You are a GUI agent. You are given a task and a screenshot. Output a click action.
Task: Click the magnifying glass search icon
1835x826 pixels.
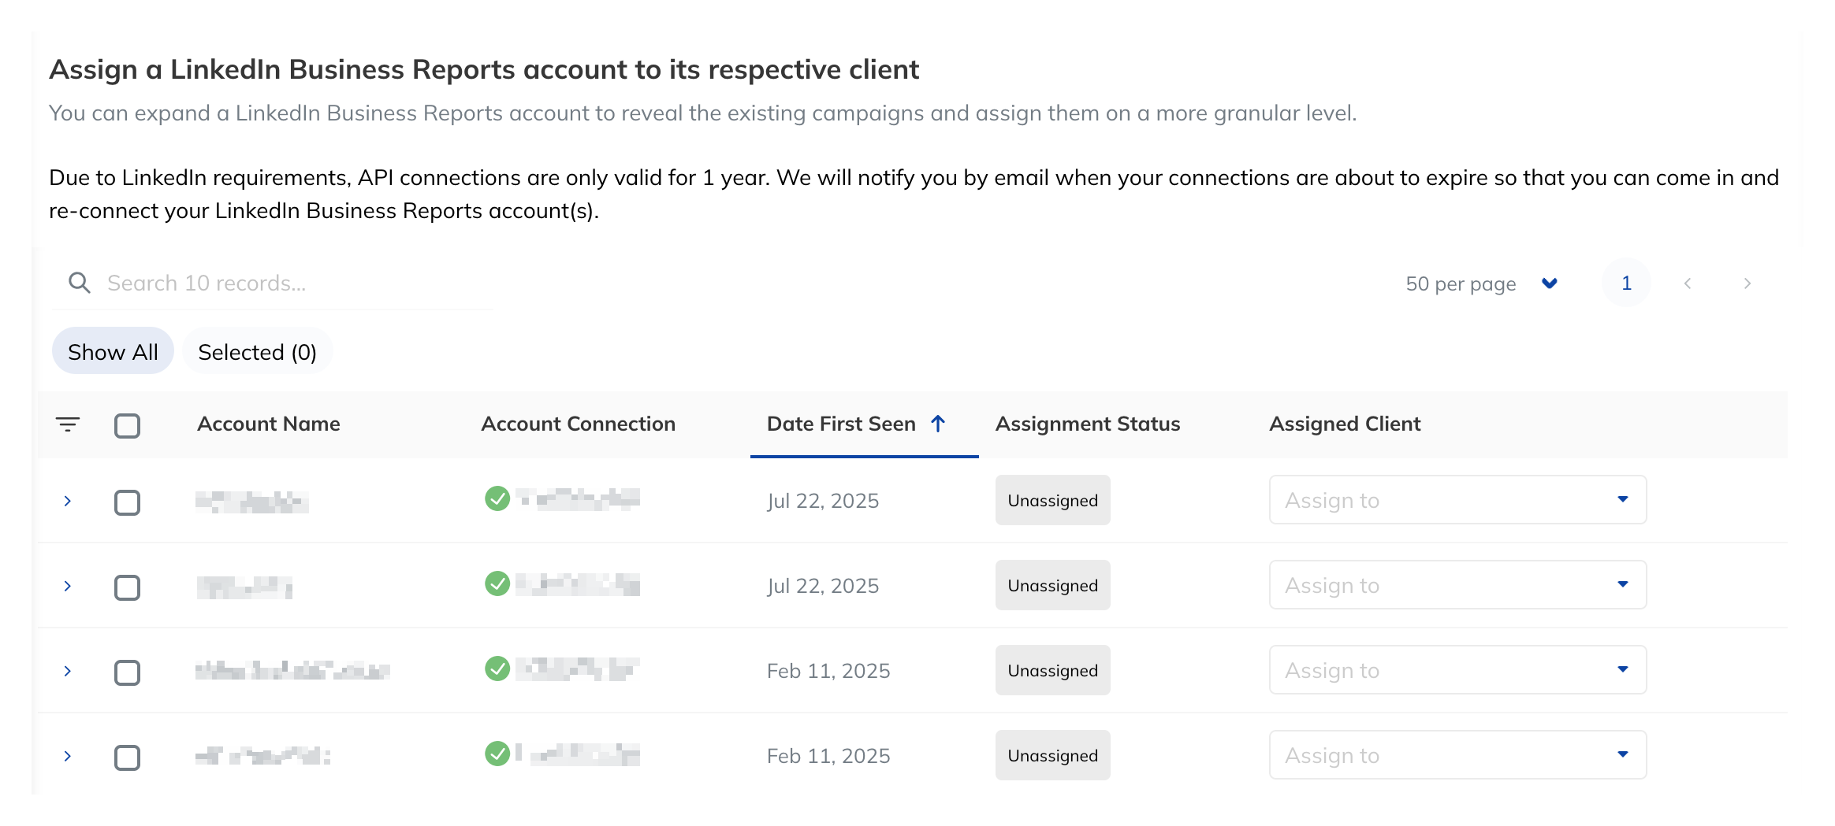click(80, 283)
